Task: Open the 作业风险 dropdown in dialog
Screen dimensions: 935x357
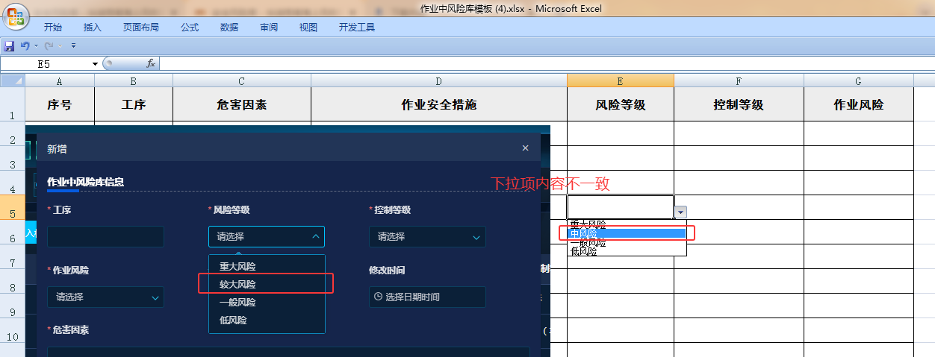Action: [105, 297]
